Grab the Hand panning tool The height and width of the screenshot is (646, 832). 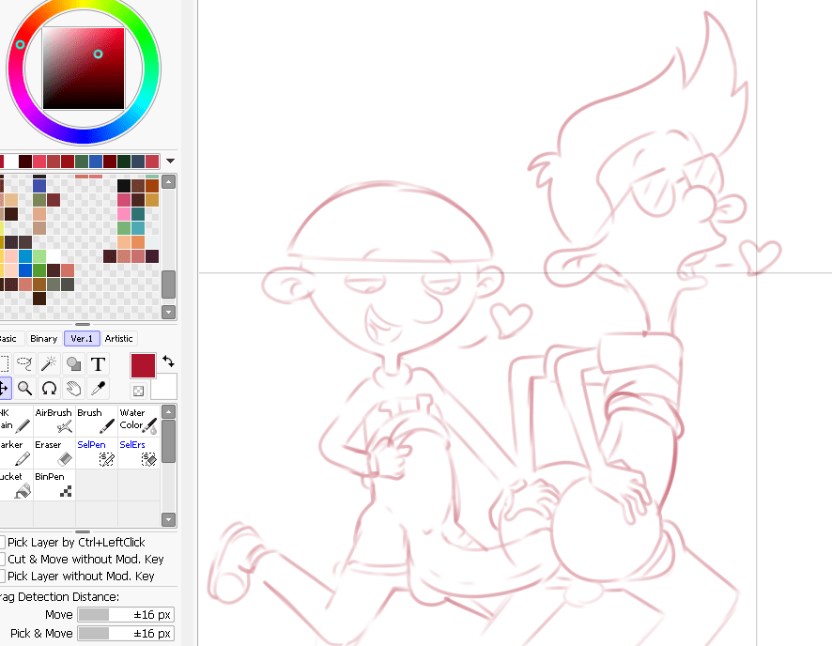pos(72,389)
